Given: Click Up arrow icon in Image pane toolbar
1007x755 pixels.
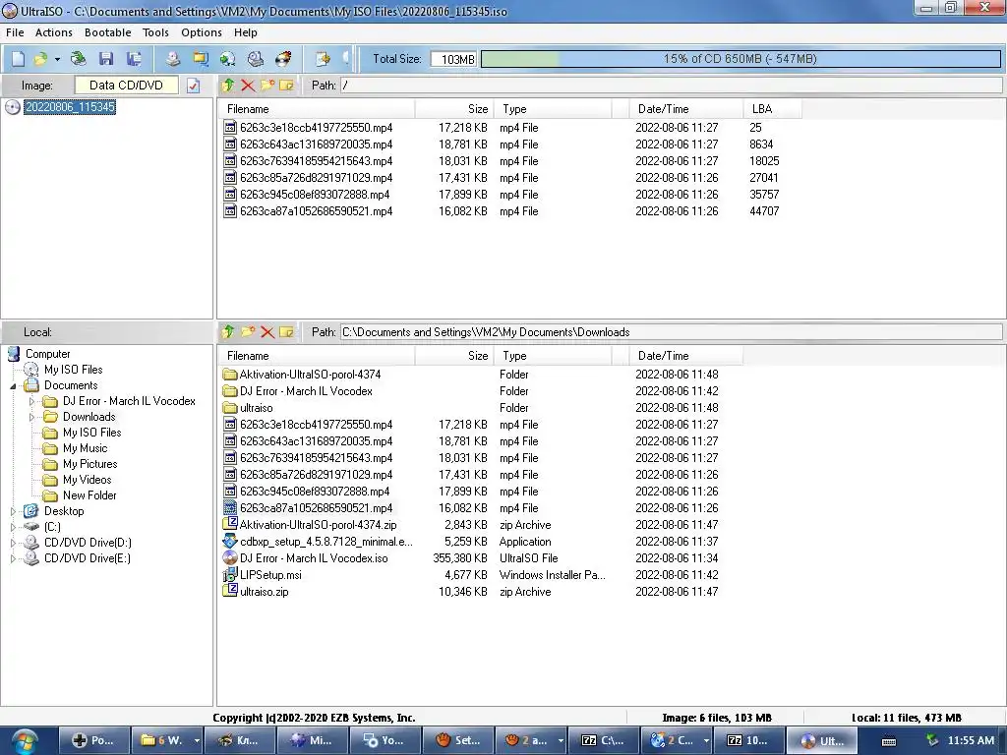Looking at the screenshot, I should tap(228, 86).
